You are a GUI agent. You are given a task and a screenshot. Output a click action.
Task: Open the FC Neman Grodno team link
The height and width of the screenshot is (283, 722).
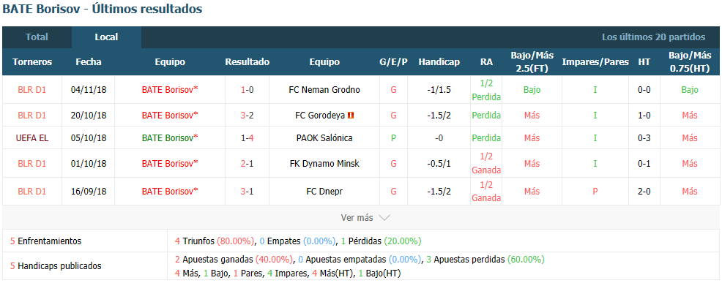coord(324,90)
